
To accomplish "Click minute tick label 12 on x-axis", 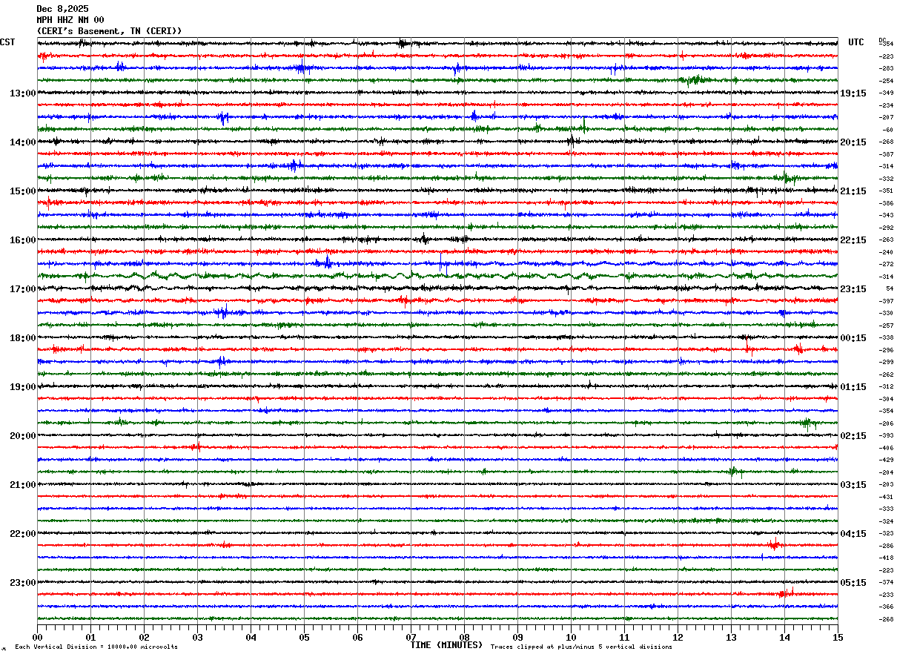I will tap(678, 637).
